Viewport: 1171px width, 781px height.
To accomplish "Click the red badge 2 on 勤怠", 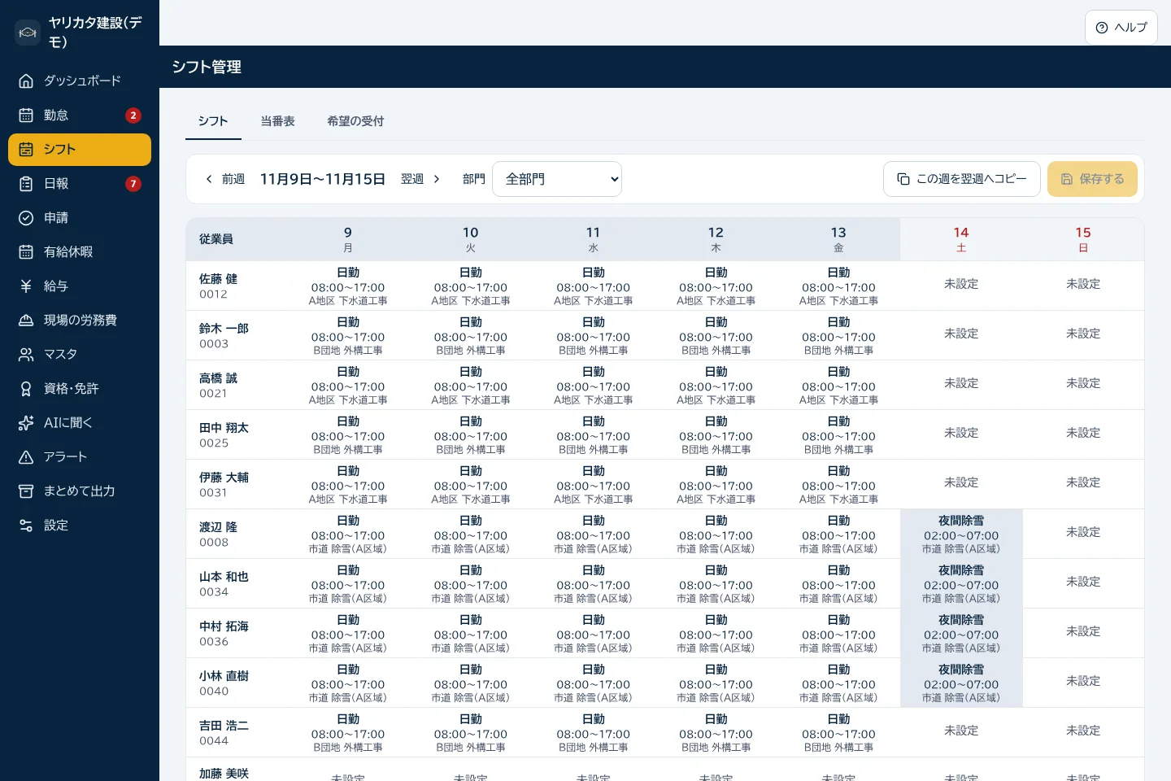I will coord(133,115).
